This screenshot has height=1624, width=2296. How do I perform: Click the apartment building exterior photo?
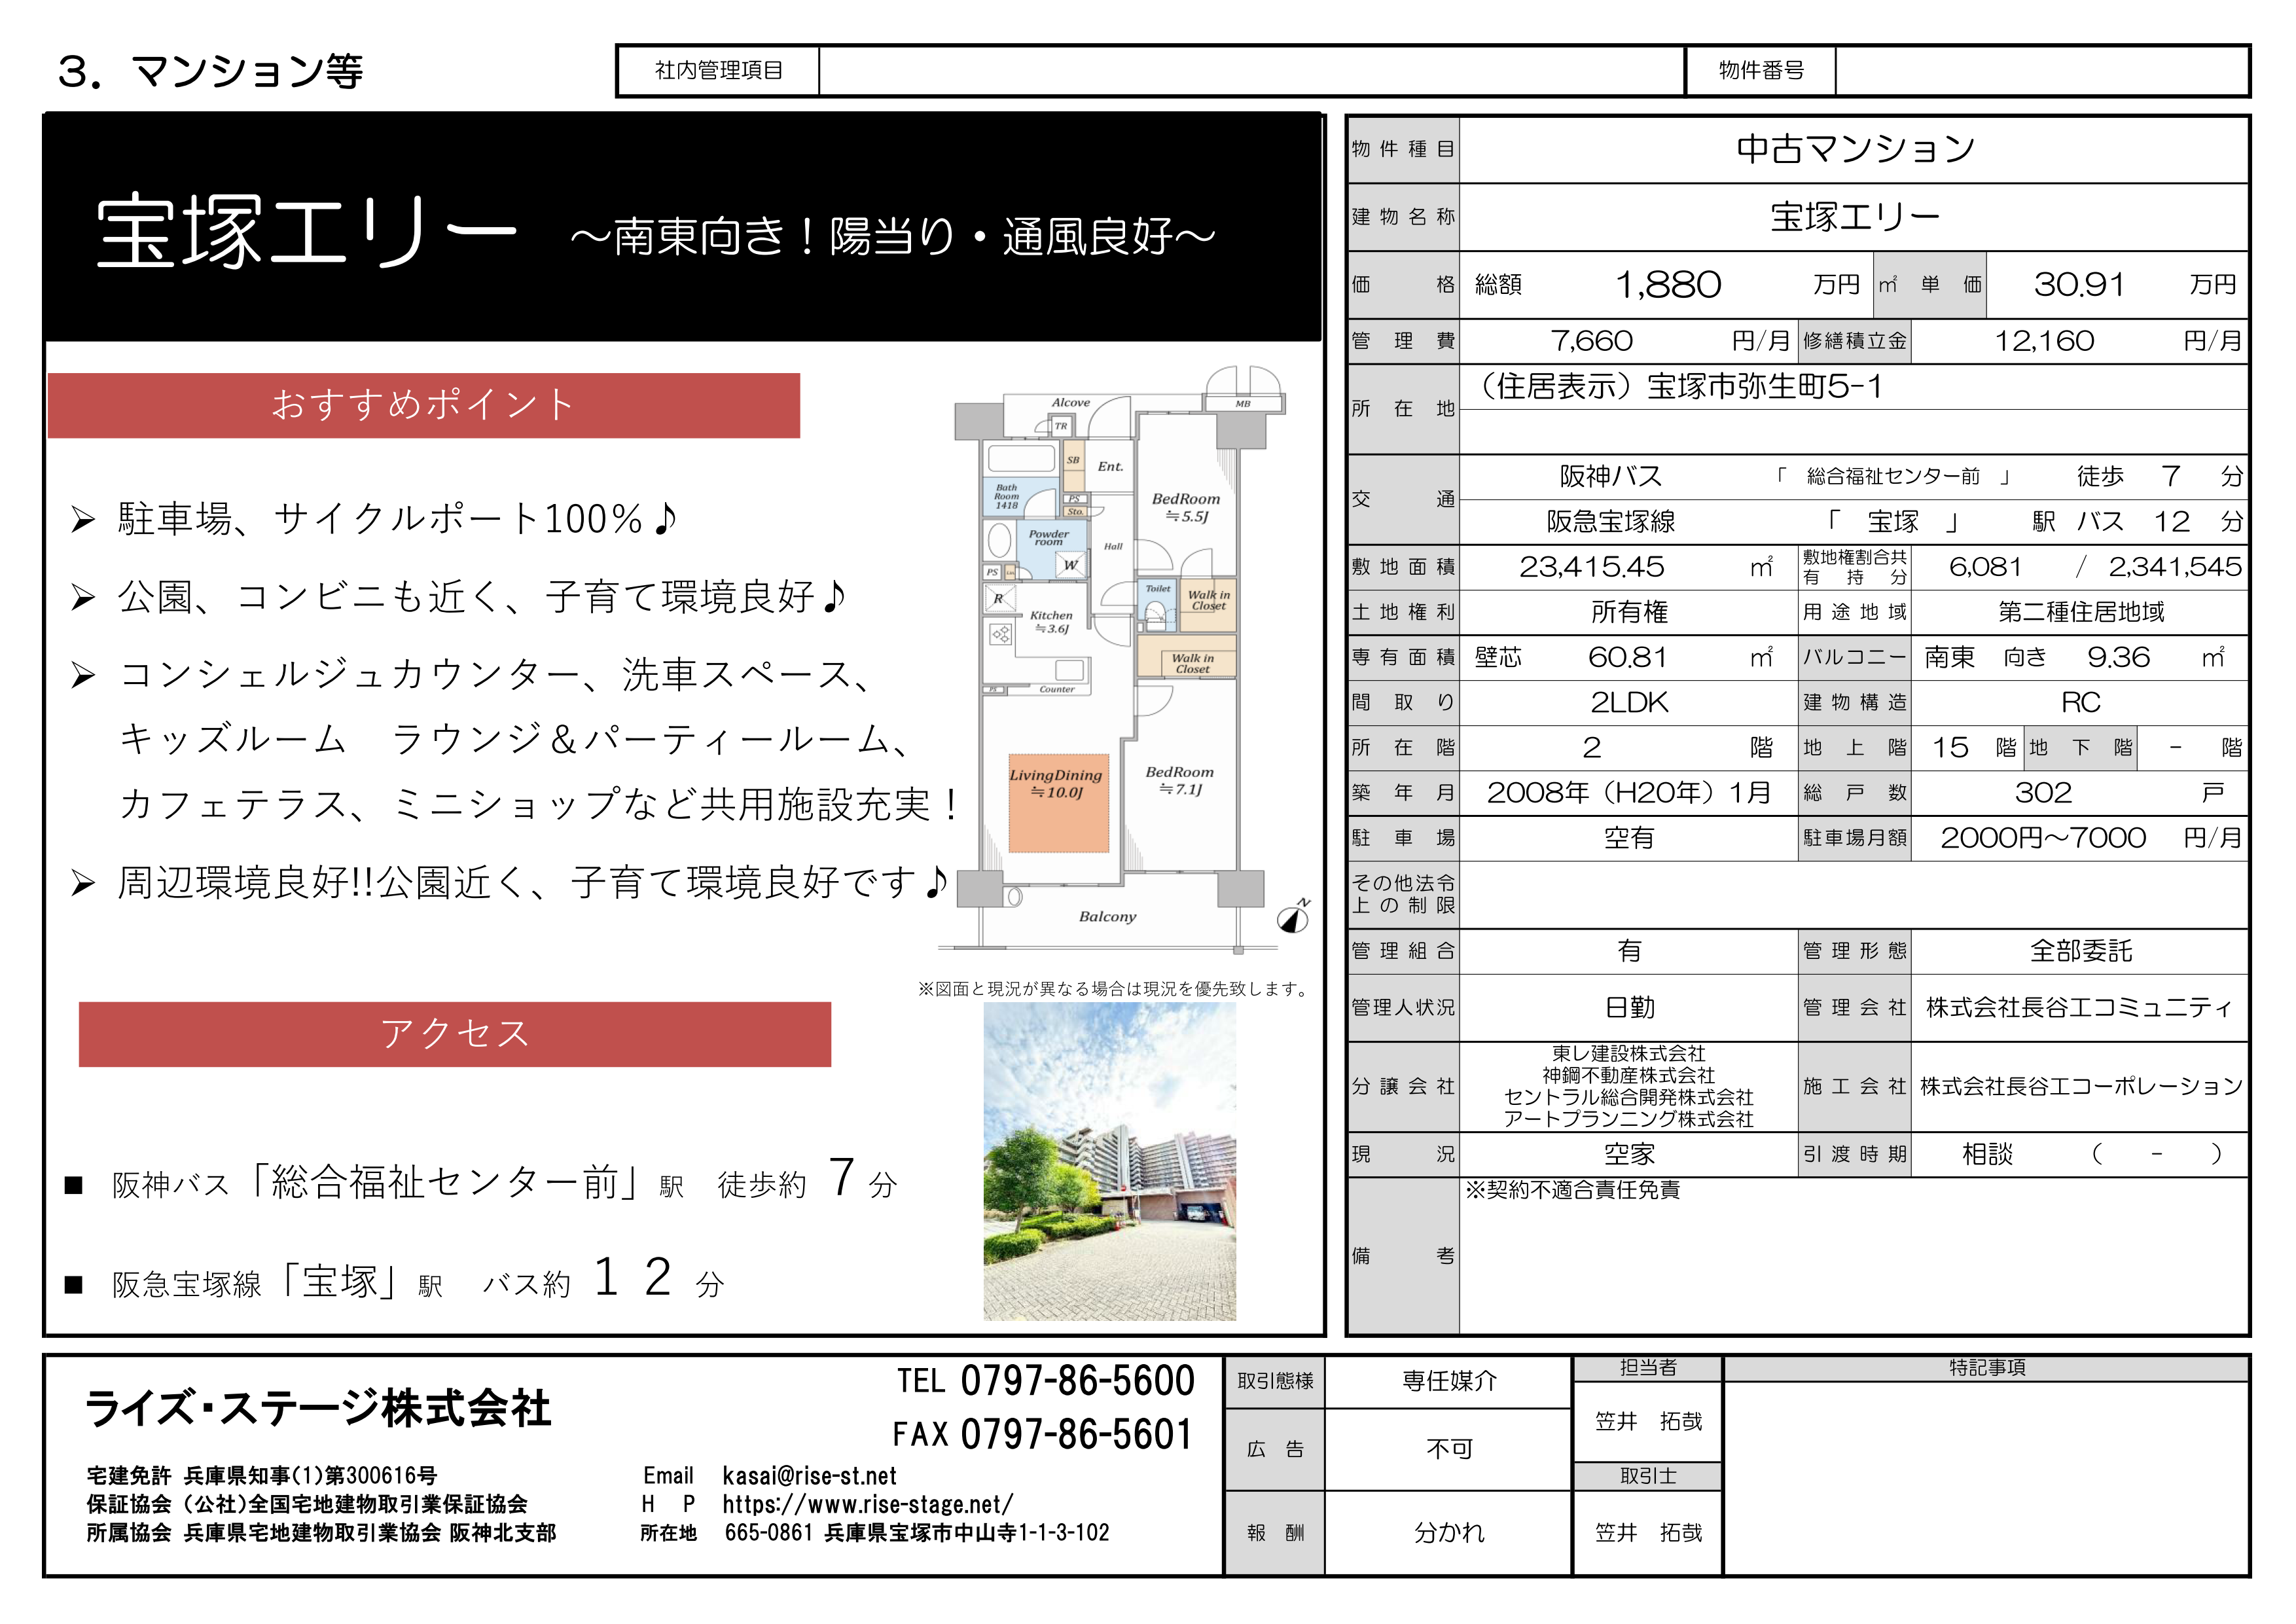(1109, 1162)
